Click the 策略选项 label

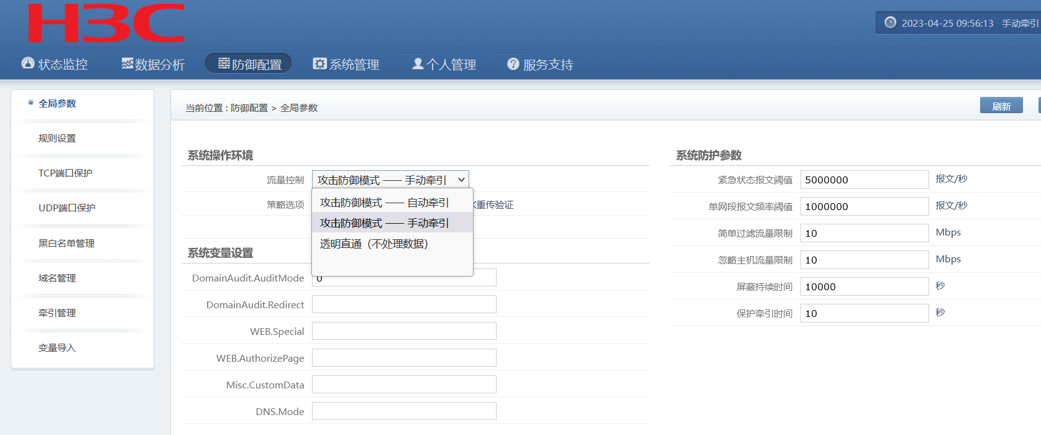tap(285, 204)
